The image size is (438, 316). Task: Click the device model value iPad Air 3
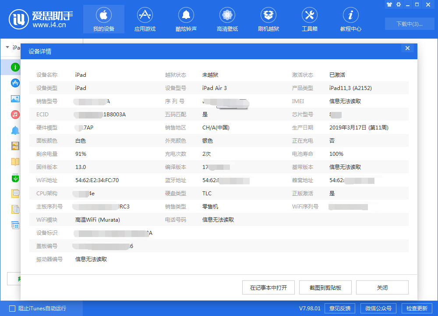coord(215,88)
